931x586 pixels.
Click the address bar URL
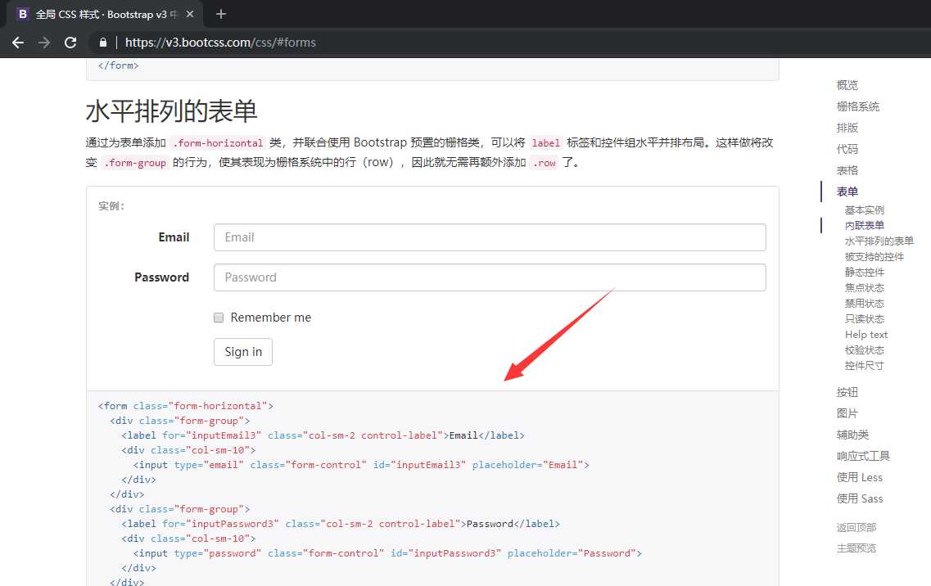tap(220, 43)
